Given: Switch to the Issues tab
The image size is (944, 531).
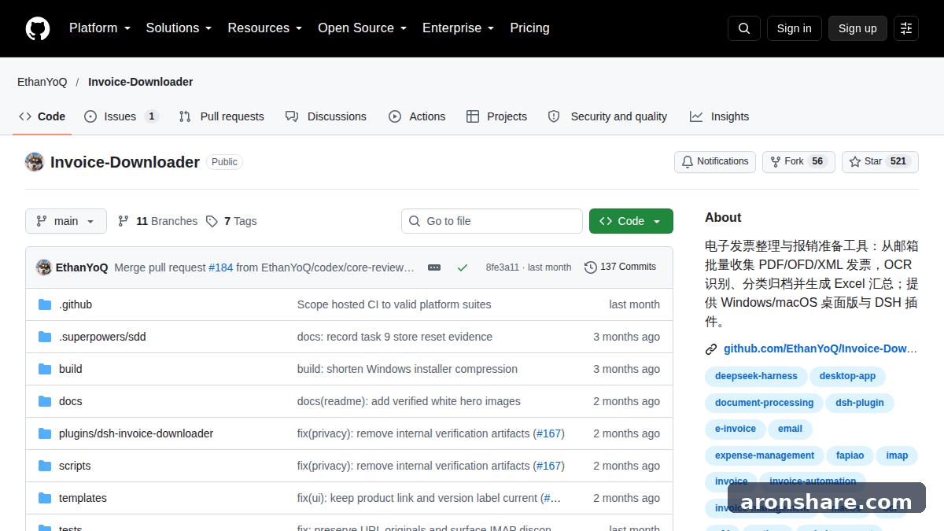Looking at the screenshot, I should 121,116.
